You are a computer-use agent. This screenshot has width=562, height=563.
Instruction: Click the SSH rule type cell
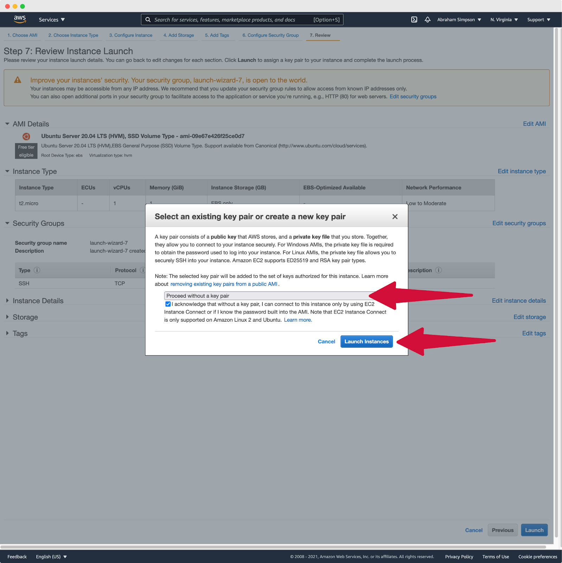[24, 283]
